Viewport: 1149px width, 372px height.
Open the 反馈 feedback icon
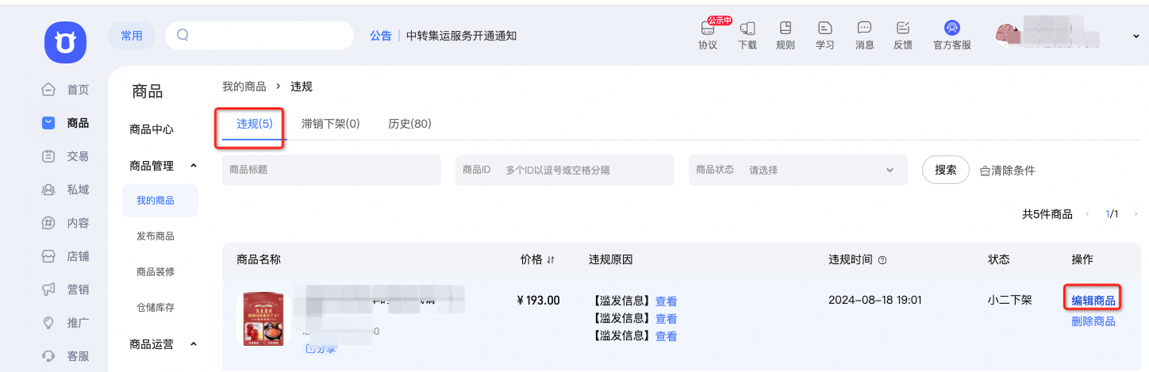[x=903, y=35]
